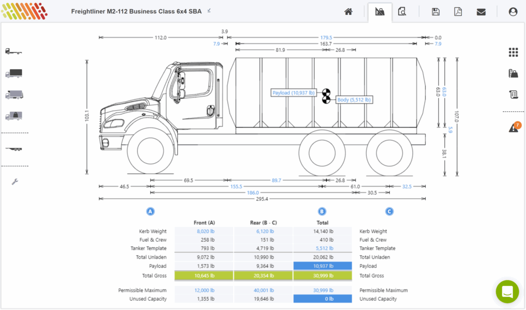Select the bare chassis truck icon
Screen dimensions: 526x310
13,51
